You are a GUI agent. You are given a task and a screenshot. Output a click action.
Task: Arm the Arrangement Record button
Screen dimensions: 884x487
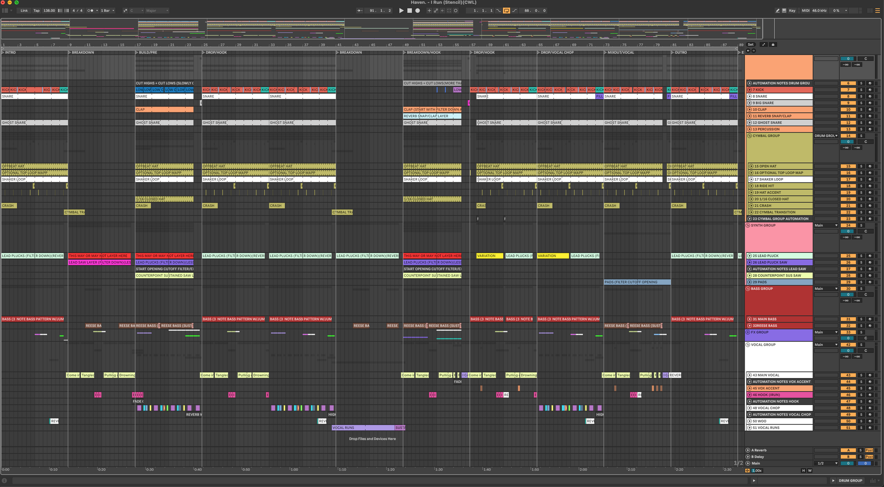[417, 10]
